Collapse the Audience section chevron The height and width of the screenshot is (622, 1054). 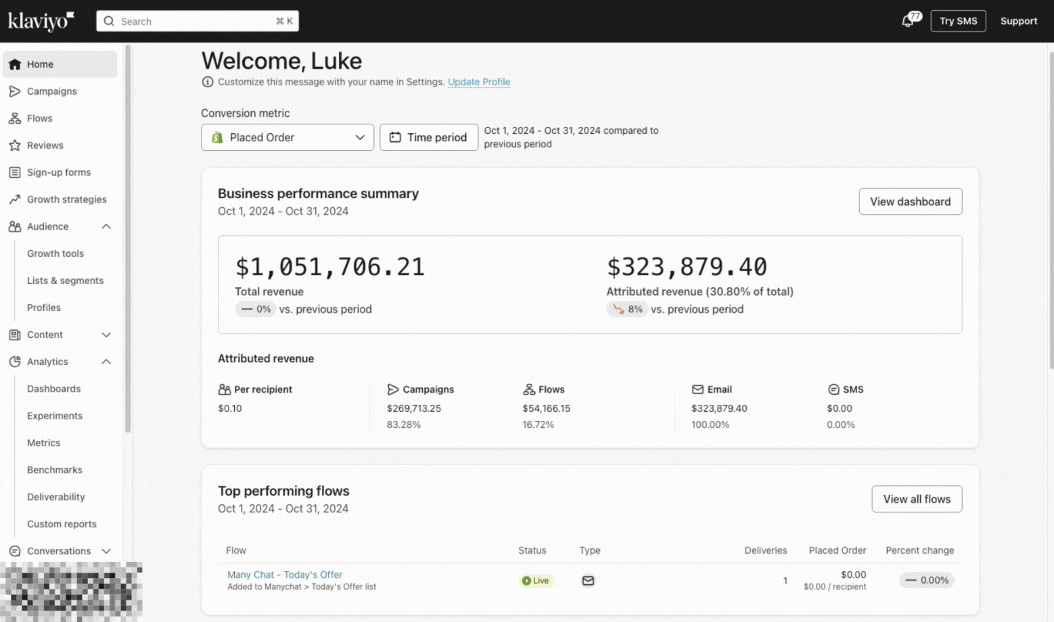106,226
